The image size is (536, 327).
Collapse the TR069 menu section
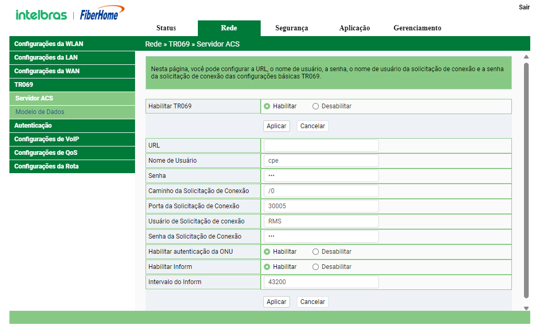(72, 85)
